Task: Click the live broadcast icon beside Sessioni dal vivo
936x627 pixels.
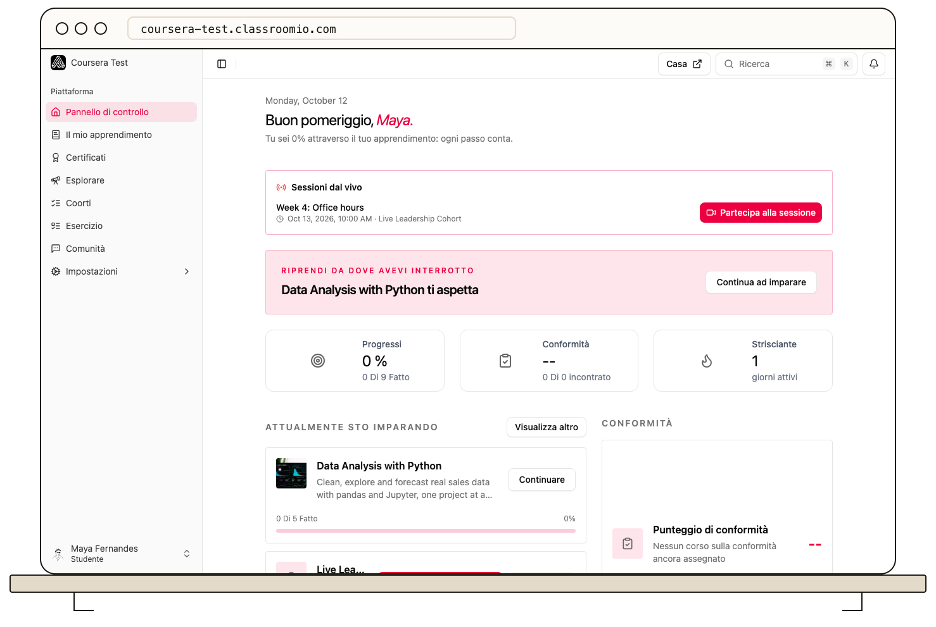Action: tap(281, 187)
